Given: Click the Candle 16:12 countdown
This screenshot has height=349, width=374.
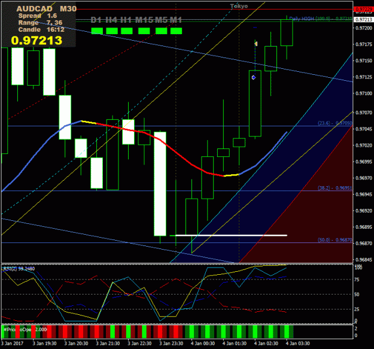Looking at the screenshot, I should point(41,29).
